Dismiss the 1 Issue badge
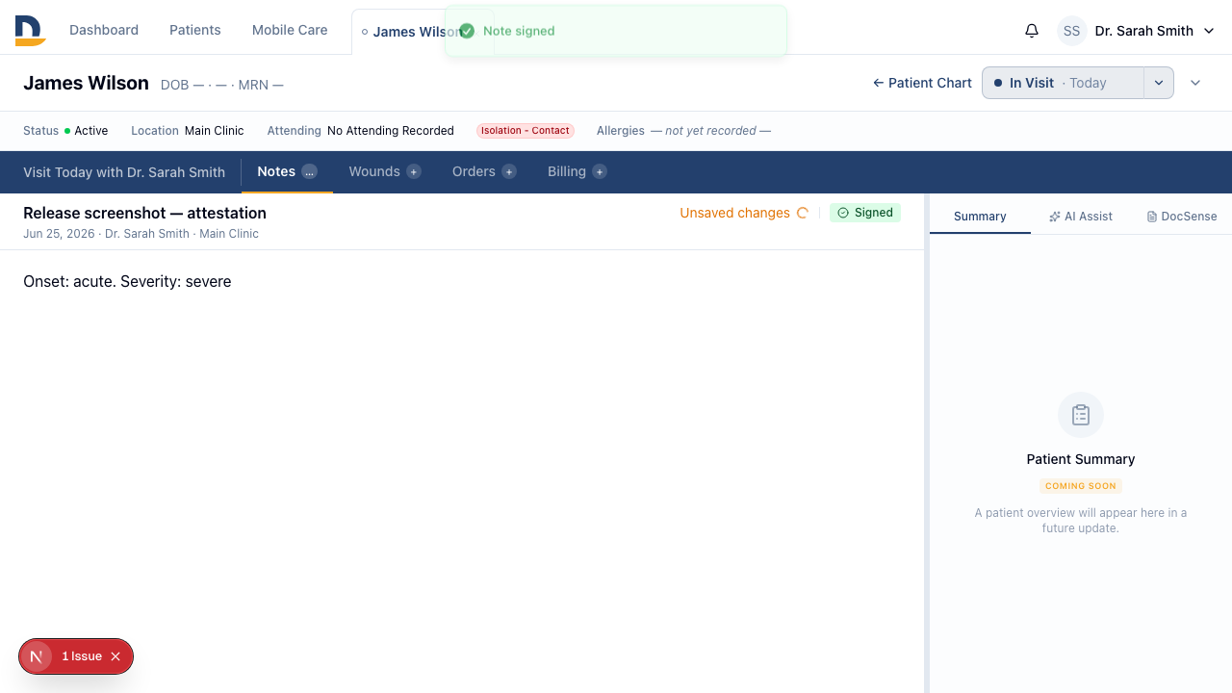The height and width of the screenshot is (693, 1232). coord(115,656)
